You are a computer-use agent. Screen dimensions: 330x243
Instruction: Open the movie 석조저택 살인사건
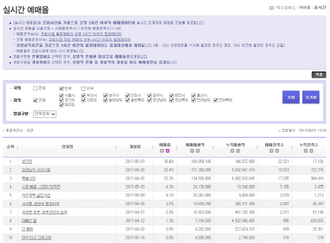point(36,195)
